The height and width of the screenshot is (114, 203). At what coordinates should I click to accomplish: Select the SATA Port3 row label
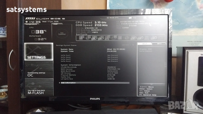point(66,59)
